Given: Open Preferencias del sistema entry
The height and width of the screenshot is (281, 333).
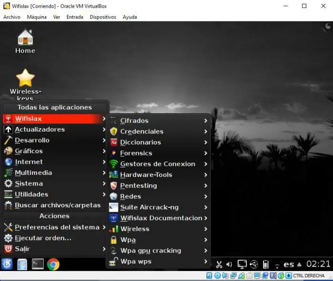Looking at the screenshot, I should 54,227.
